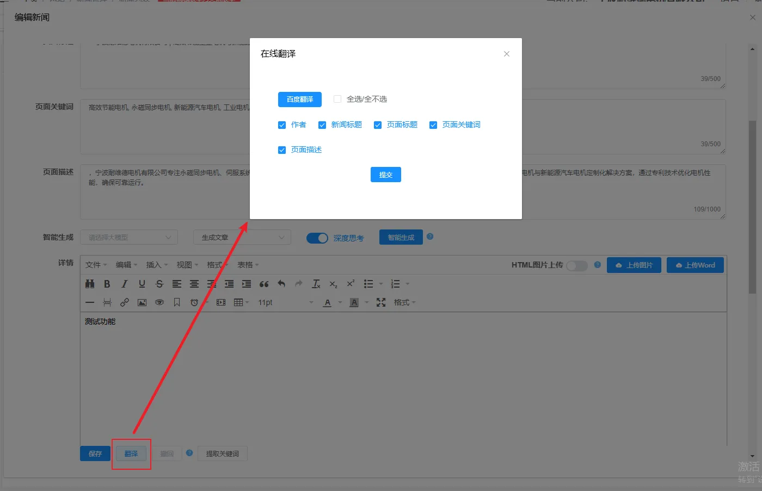The image size is (762, 491).
Task: Open the 表格 menu in editor
Action: coord(248,265)
